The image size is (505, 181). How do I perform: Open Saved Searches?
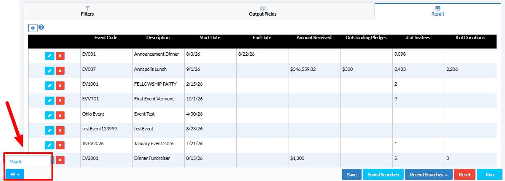[383, 175]
